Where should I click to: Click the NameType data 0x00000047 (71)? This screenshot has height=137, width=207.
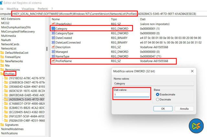pyautogui.click(x=151, y=56)
